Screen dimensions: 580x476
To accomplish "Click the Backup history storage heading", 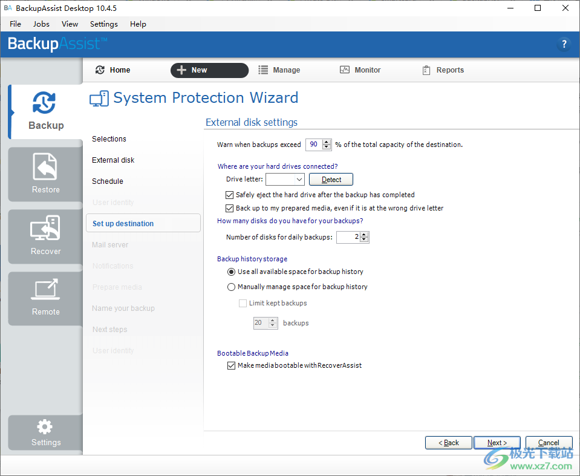I will (252, 259).
